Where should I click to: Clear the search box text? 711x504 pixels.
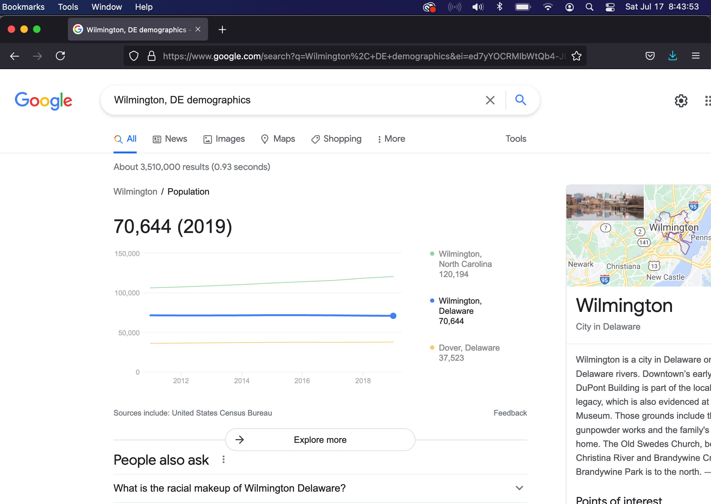click(x=490, y=100)
